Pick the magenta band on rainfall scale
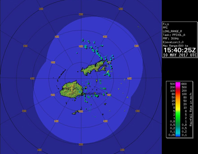 point(178,84)
